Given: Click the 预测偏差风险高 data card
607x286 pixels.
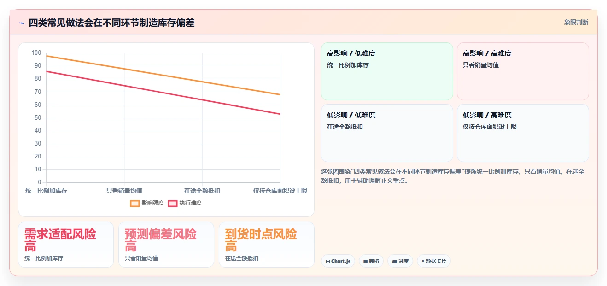Looking at the screenshot, I should [x=166, y=245].
